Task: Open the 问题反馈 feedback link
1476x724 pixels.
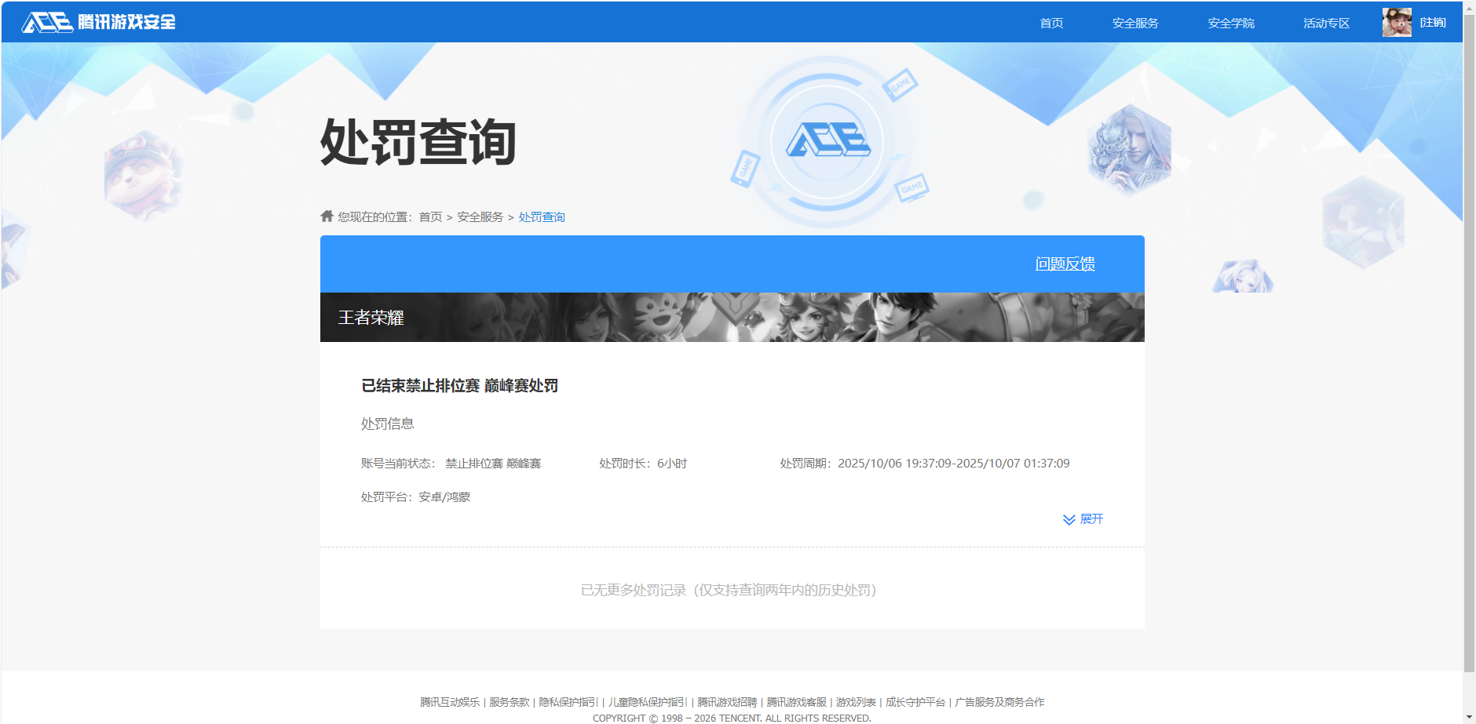Action: [1065, 264]
